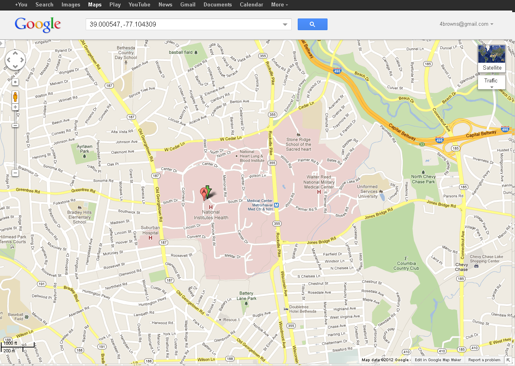Switch to Satellite map view

click(x=492, y=59)
